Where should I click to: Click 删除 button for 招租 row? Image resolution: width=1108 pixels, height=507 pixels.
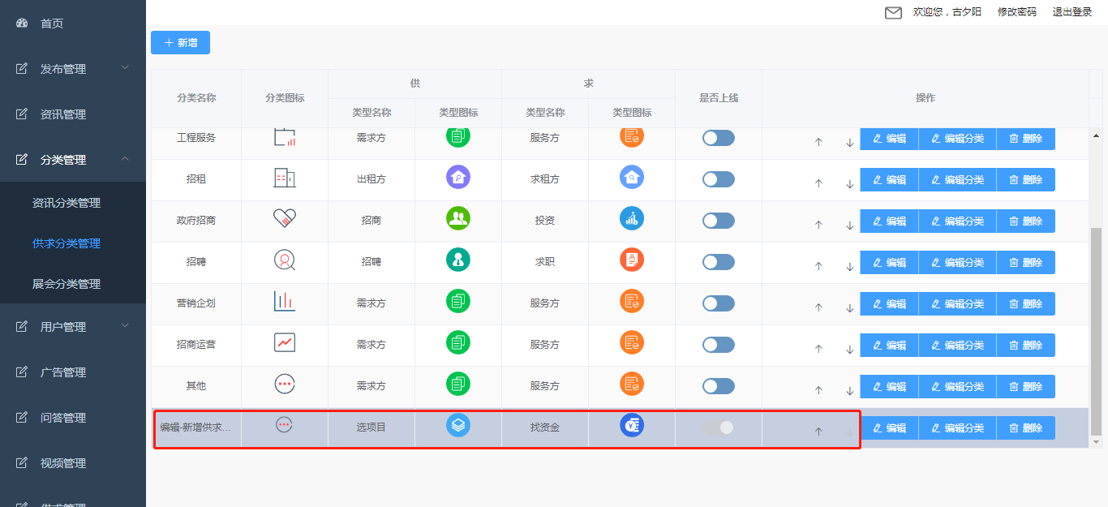(x=1025, y=179)
